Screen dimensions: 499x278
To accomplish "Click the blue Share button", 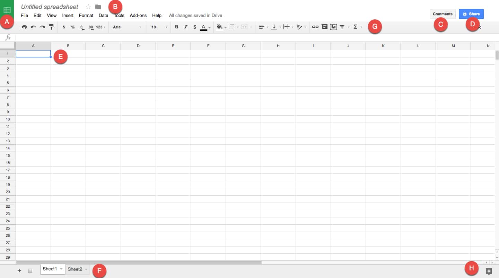I will [x=471, y=14].
